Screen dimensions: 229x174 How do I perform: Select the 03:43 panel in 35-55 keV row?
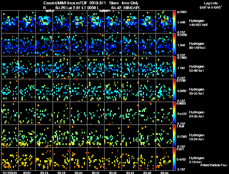pyautogui.click(x=130, y=90)
